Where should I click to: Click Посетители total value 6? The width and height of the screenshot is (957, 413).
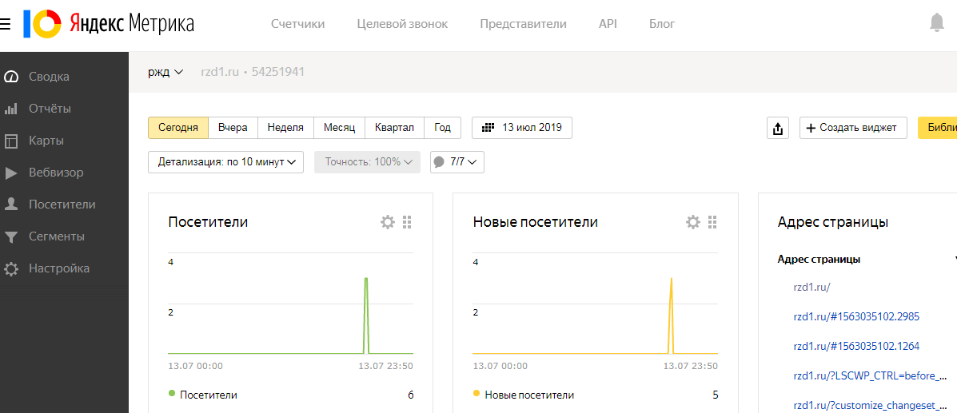click(x=411, y=395)
